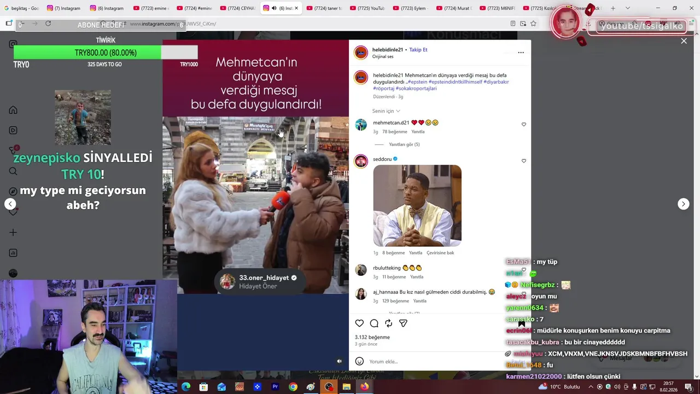Click the share paper-plane icon under the post
This screenshot has width=700, height=394.
tap(403, 323)
